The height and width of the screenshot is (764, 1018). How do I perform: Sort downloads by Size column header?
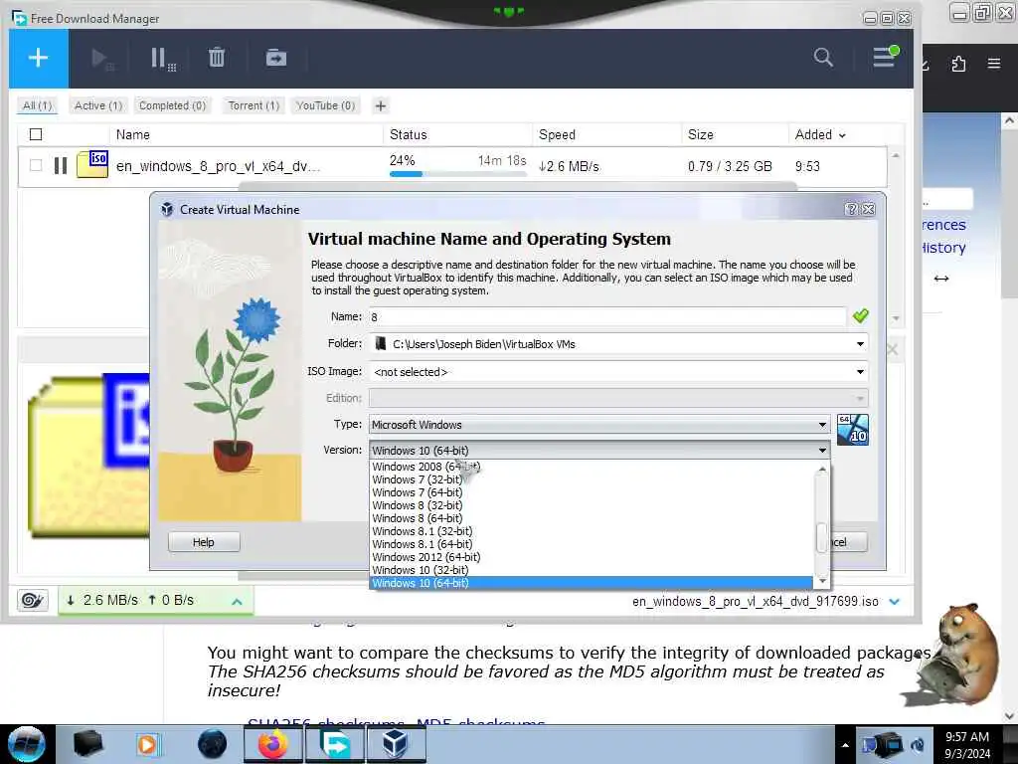[x=701, y=134]
